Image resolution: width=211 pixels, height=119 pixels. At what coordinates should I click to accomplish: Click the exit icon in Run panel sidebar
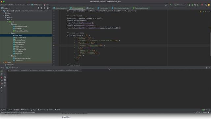[x=2, y=84]
